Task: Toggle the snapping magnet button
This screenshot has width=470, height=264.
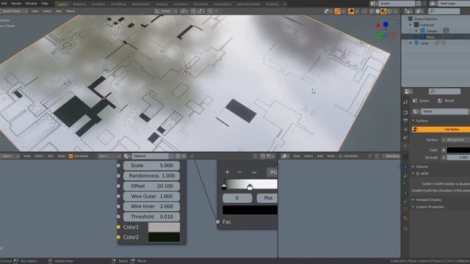Action: tap(193, 11)
